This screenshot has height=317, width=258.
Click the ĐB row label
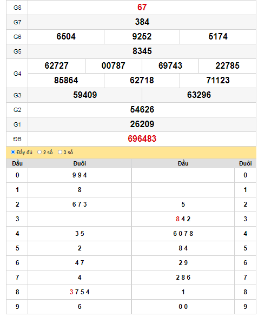pos(17,139)
